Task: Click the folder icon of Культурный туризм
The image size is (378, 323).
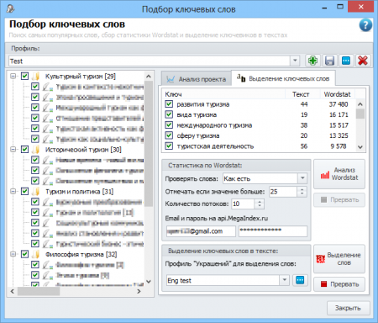Action: point(35,77)
